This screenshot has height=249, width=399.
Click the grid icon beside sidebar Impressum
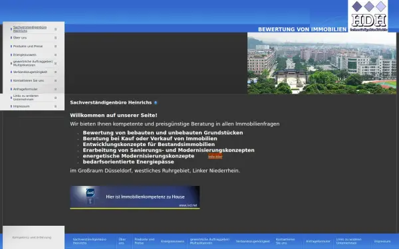point(55,106)
